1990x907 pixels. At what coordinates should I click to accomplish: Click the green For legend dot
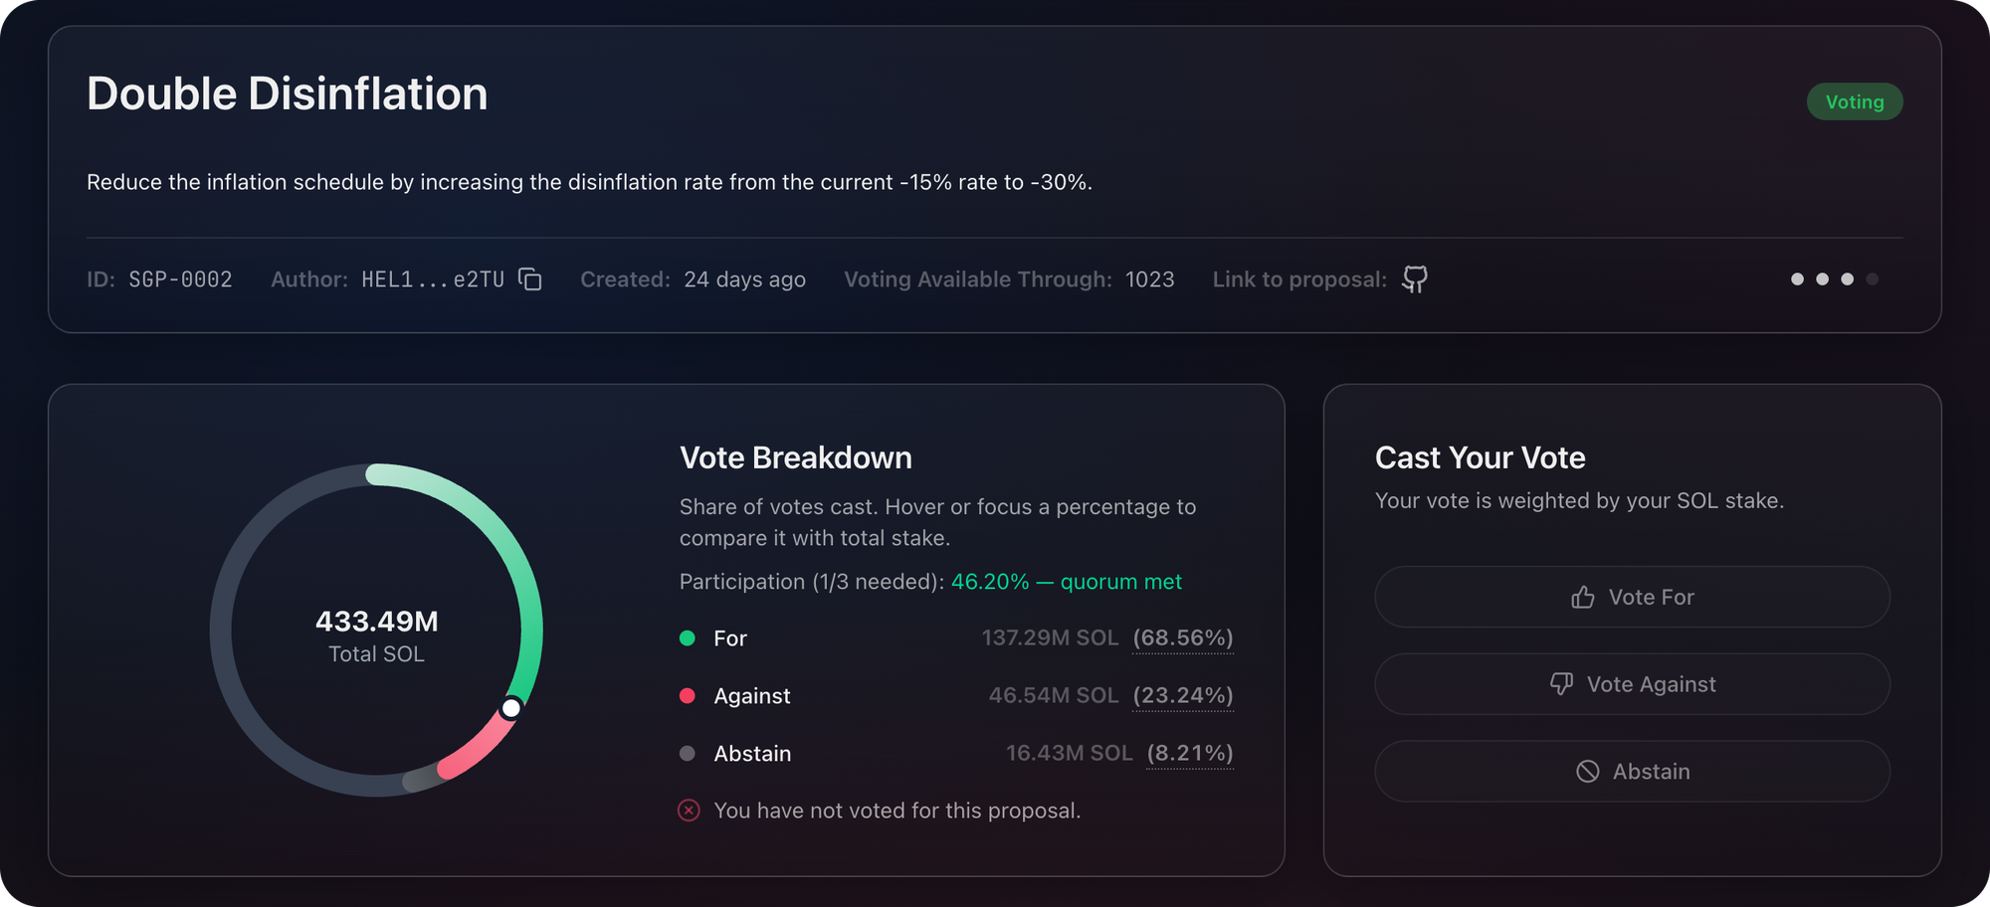point(687,638)
